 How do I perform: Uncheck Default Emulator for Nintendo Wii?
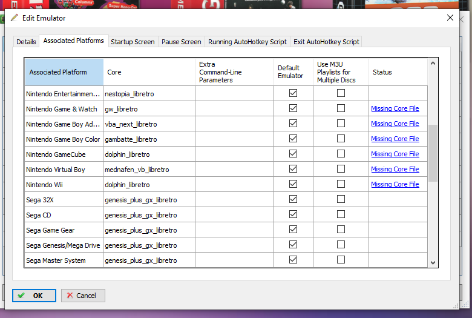click(x=293, y=184)
